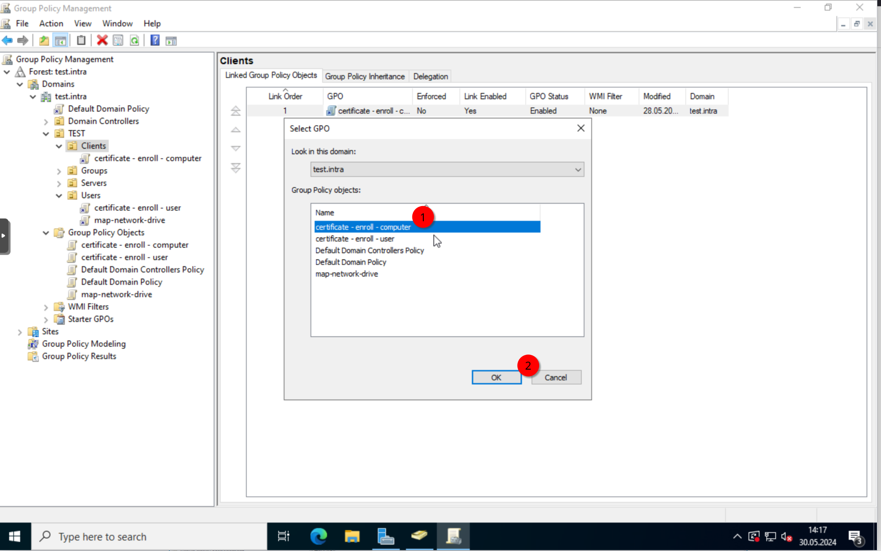Click the GPO Status column header
The height and width of the screenshot is (551, 881).
pos(555,96)
